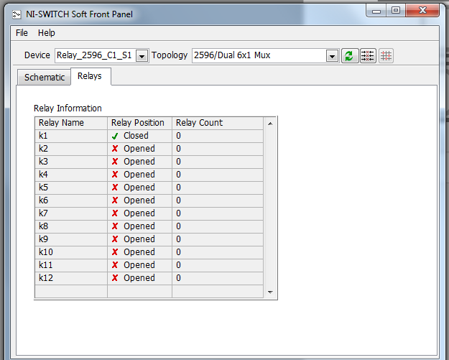Screen dimensions: 449x360
Task: Open the File menu
Action: [22, 33]
